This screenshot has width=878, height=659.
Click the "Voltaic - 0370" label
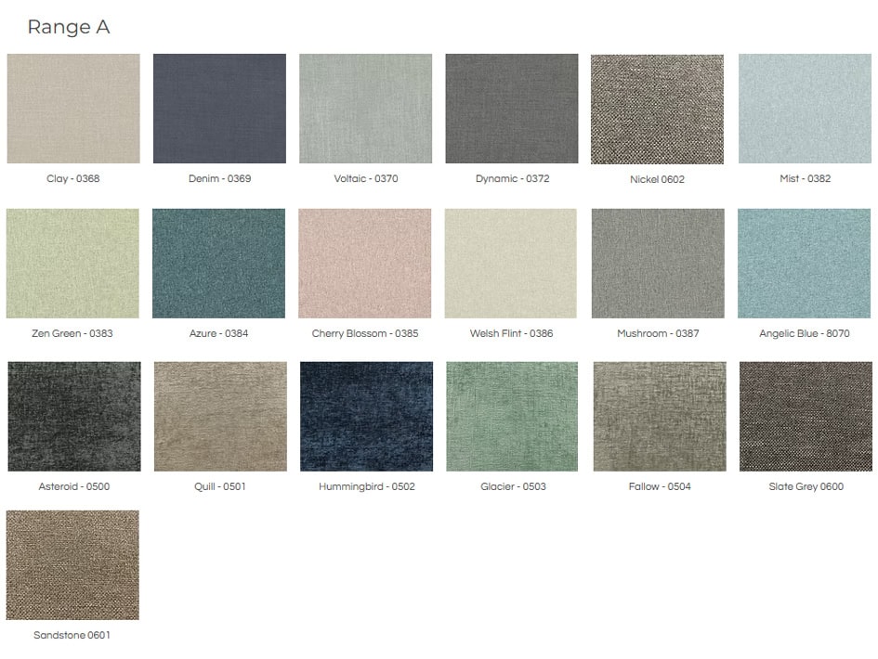[366, 178]
